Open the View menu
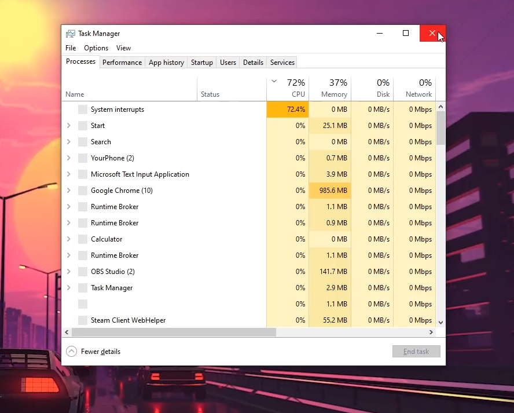 pyautogui.click(x=124, y=48)
